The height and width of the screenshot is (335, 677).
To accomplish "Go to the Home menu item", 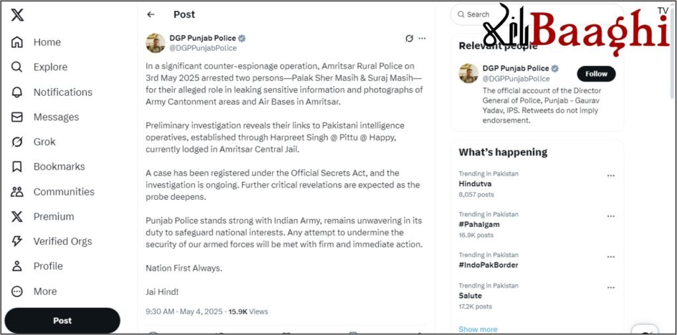I will pyautogui.click(x=46, y=42).
